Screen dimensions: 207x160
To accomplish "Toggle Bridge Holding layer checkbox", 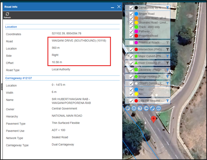I will [131, 77].
